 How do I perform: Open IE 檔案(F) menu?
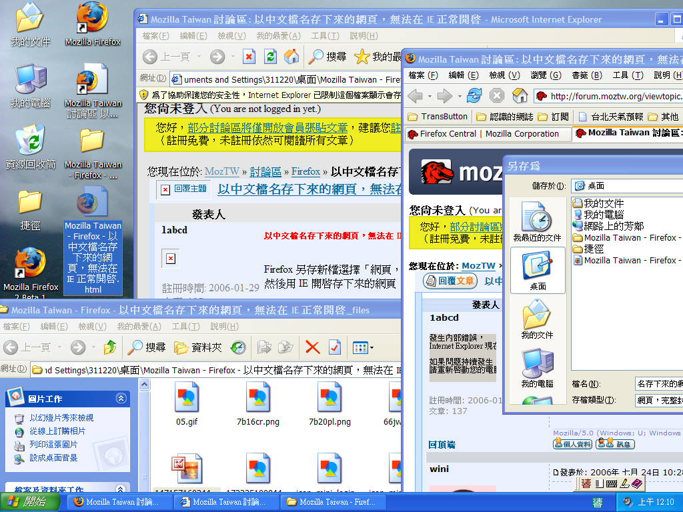pyautogui.click(x=155, y=36)
